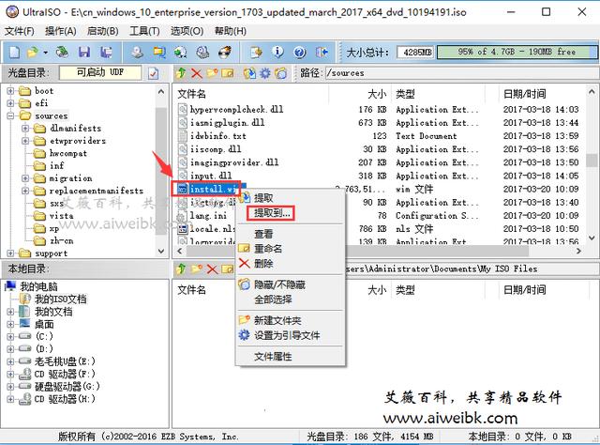This screenshot has height=445, width=600.
Task: Open 文件属性 from the context menu
Action: click(273, 357)
